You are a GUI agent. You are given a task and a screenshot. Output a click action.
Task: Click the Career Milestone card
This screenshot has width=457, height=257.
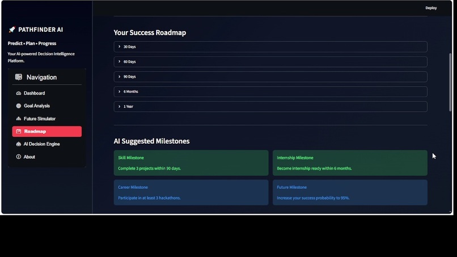pos(191,192)
